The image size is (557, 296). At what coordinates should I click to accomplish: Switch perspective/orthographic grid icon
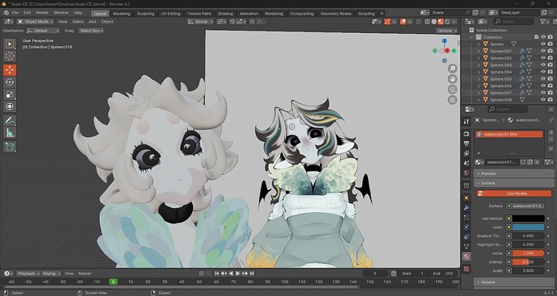pos(452,100)
